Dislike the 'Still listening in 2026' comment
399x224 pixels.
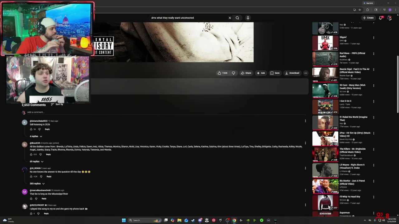pos(39,129)
